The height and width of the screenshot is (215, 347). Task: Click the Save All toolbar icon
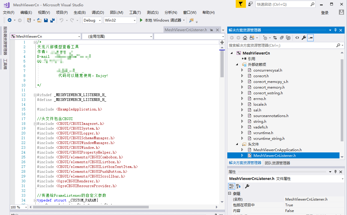[x=52, y=20]
